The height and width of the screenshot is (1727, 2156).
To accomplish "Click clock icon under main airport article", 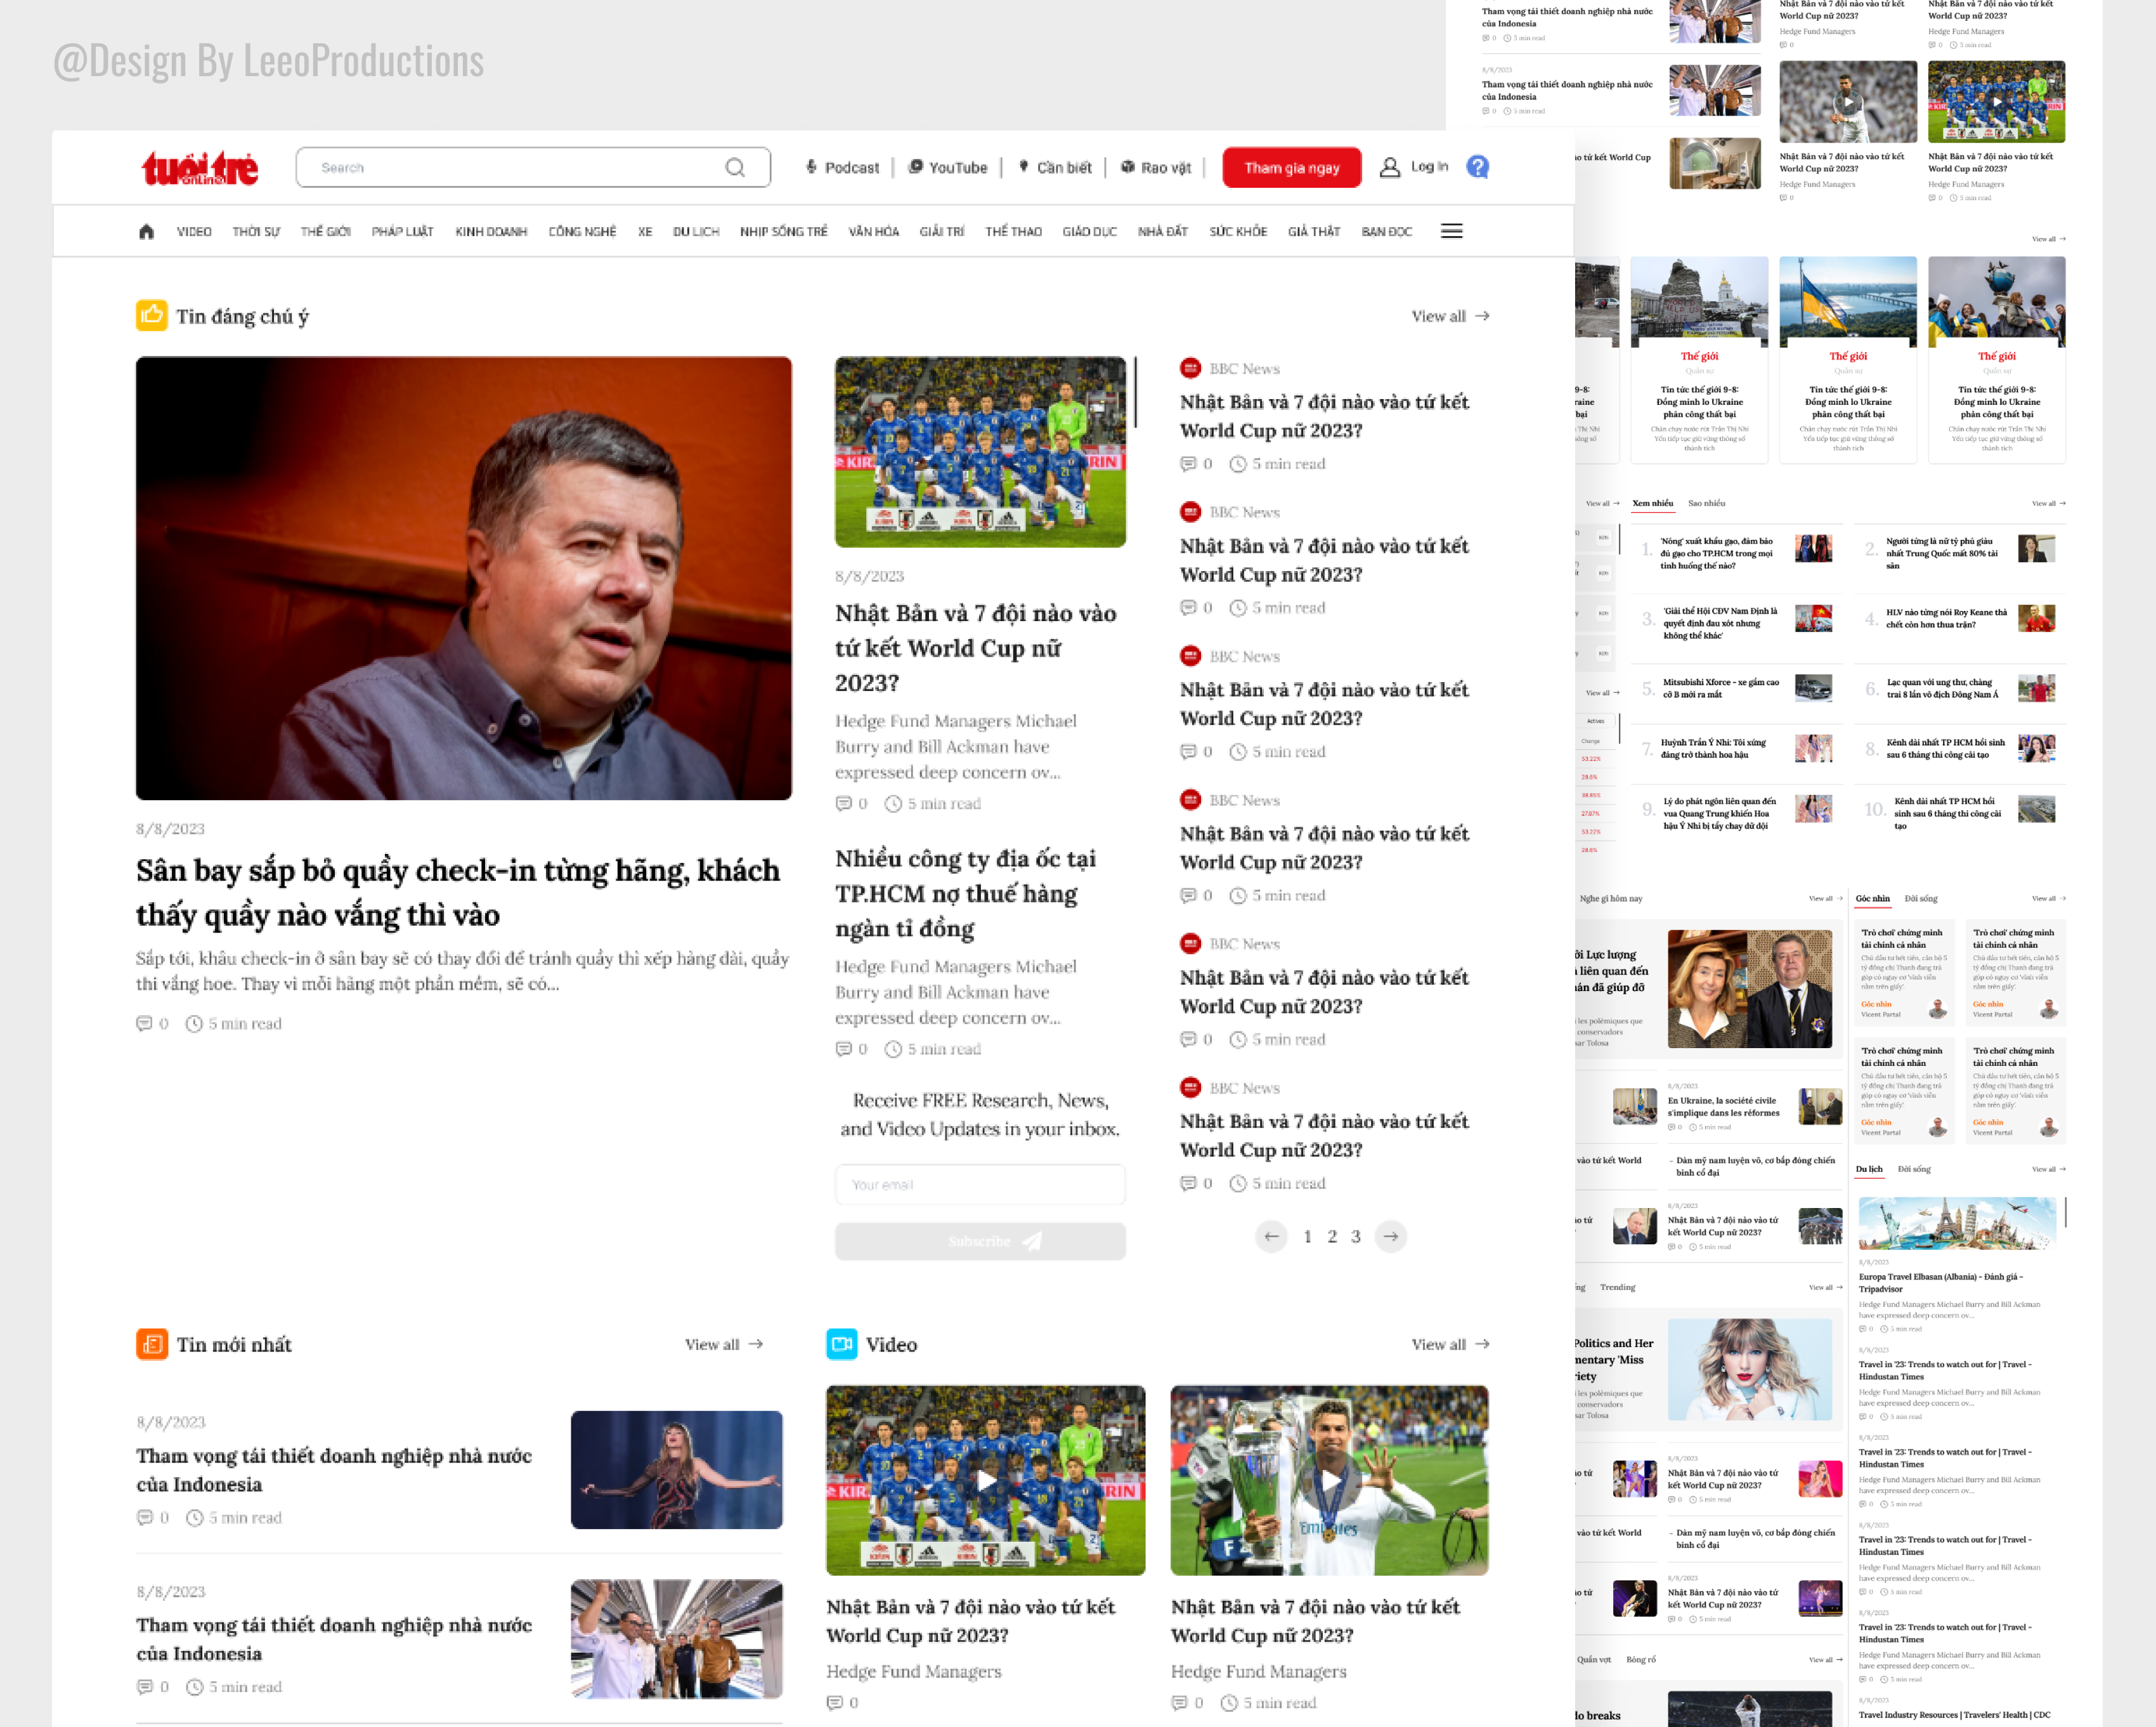I will [194, 1023].
